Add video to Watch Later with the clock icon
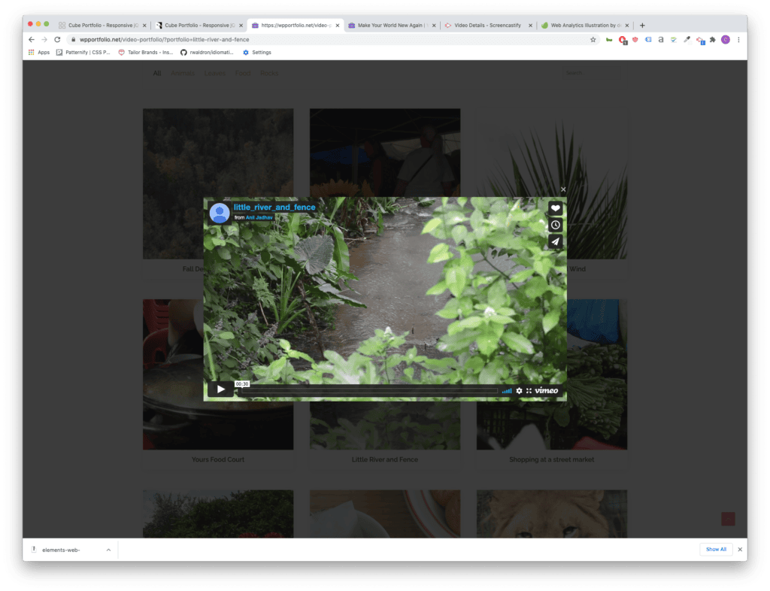 coord(555,225)
